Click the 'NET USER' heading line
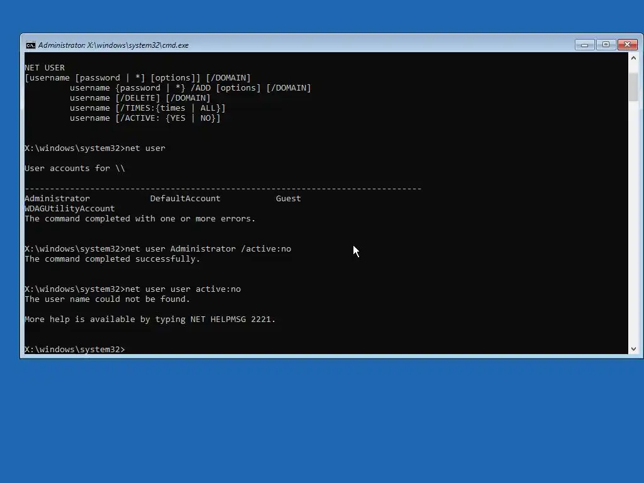The width and height of the screenshot is (644, 483). pos(45,68)
